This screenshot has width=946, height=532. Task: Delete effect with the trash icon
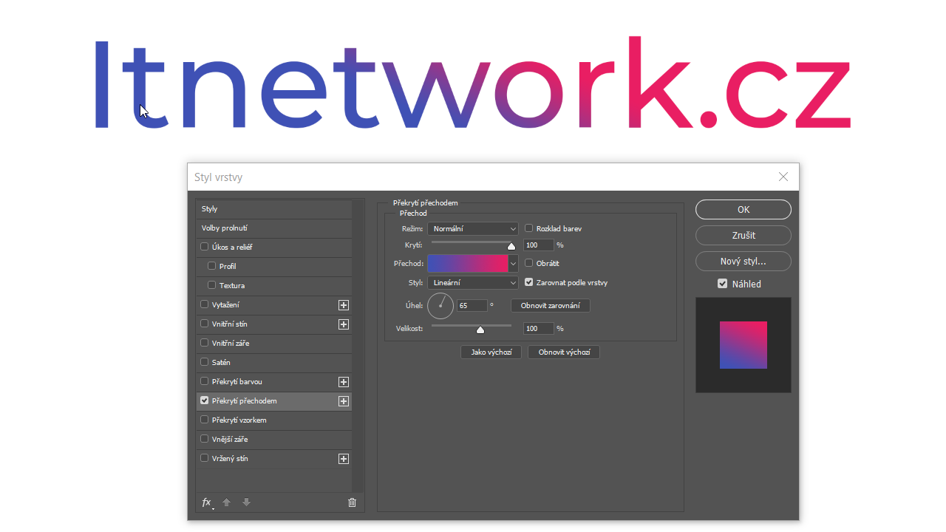(x=352, y=502)
